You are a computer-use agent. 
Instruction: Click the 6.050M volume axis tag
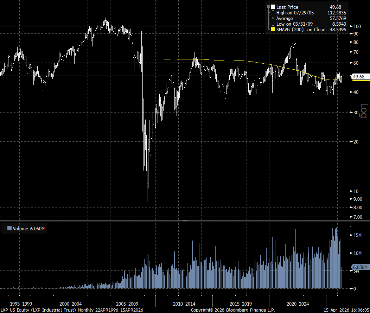(359, 267)
